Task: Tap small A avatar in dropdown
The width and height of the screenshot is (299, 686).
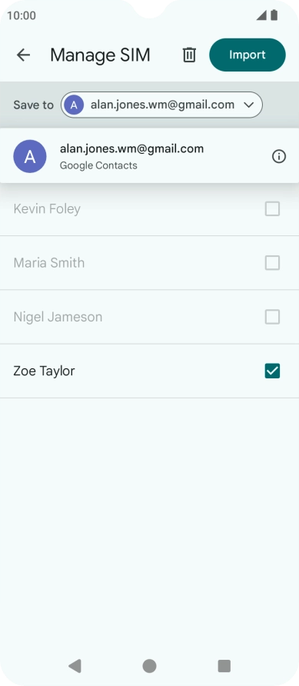Action: tap(74, 105)
